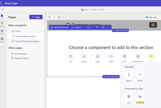Add a Power BI component

tap(140, 97)
